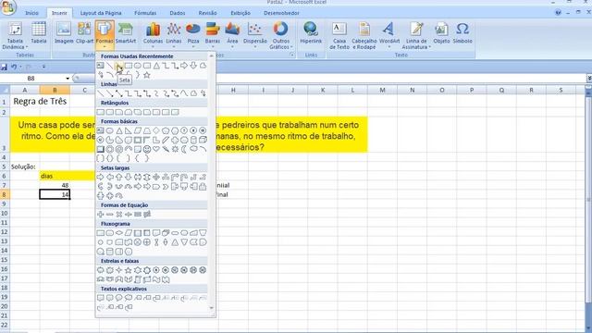Open the Fórmulas tab
The image size is (592, 333).
pos(145,13)
